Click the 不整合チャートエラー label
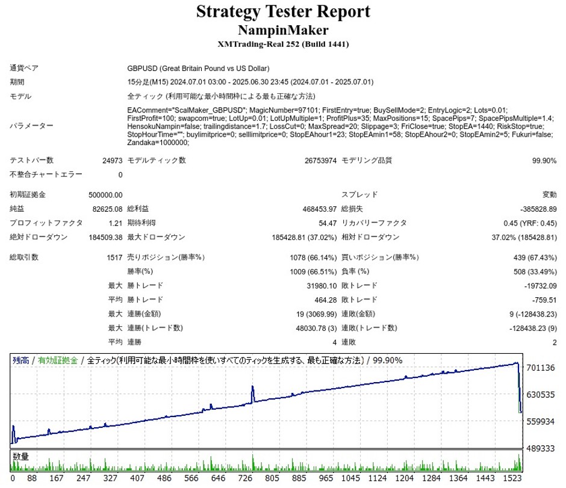The height and width of the screenshot is (488, 566). 46,175
